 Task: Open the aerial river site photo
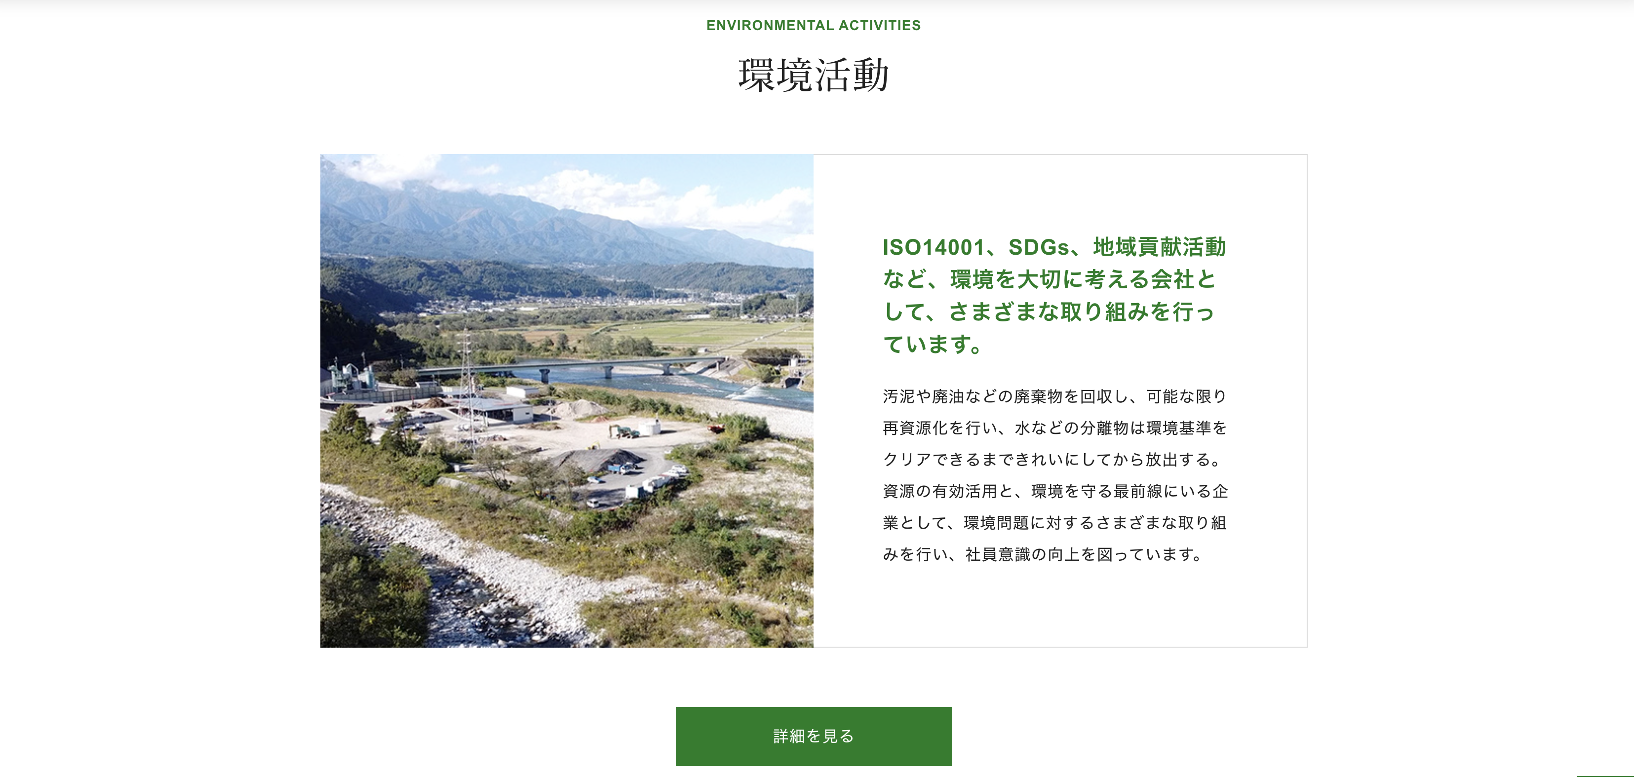point(566,400)
